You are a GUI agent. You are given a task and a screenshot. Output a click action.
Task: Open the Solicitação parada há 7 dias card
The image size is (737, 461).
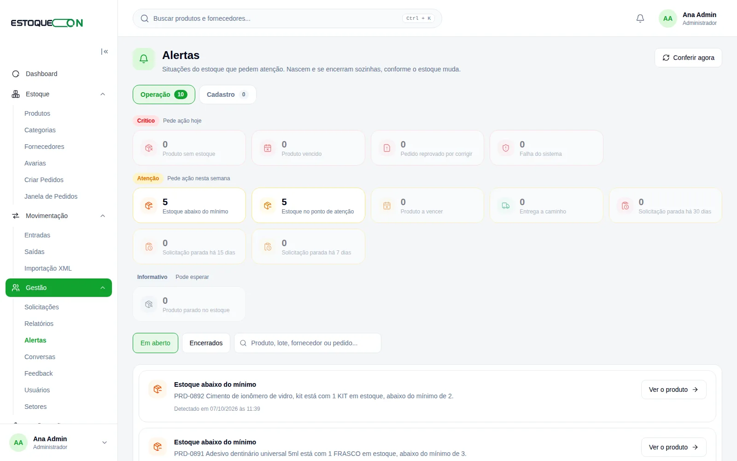pos(308,247)
